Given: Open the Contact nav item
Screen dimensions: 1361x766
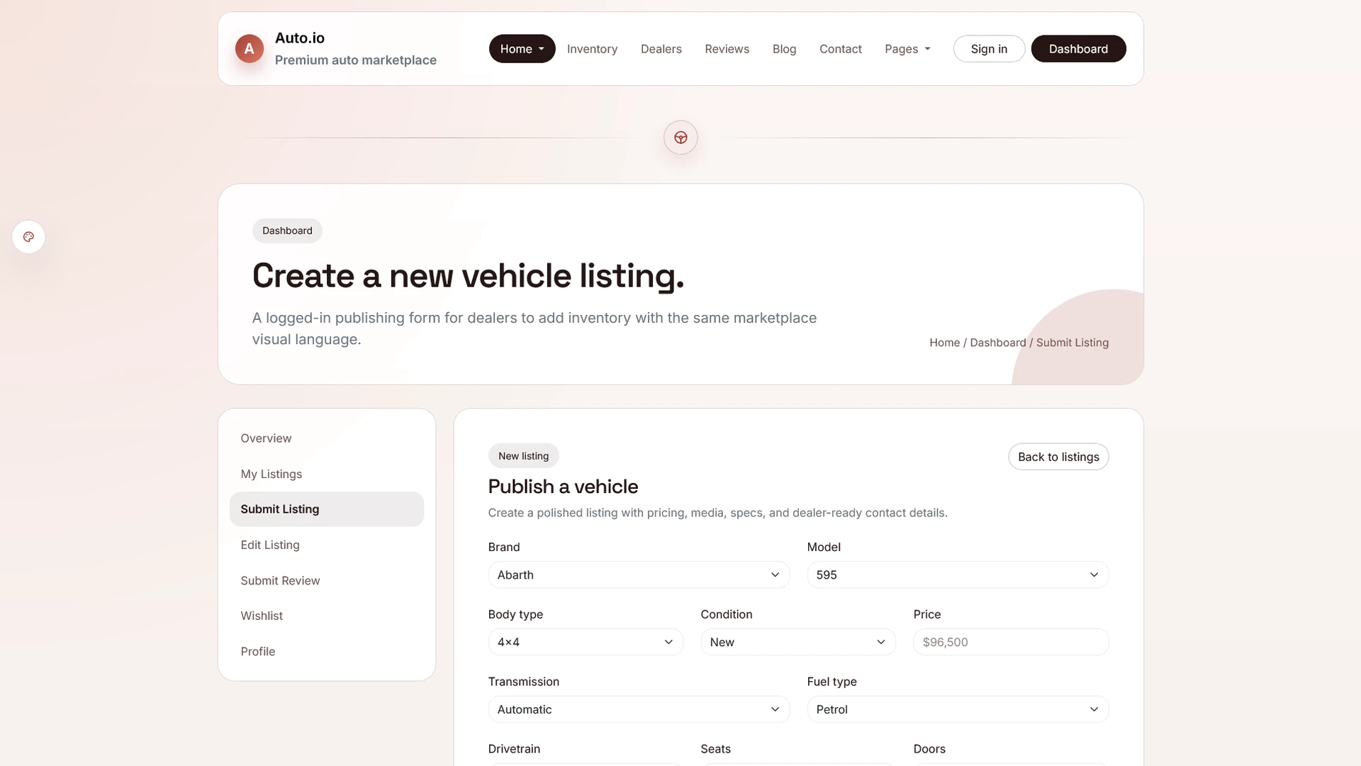Looking at the screenshot, I should (840, 49).
